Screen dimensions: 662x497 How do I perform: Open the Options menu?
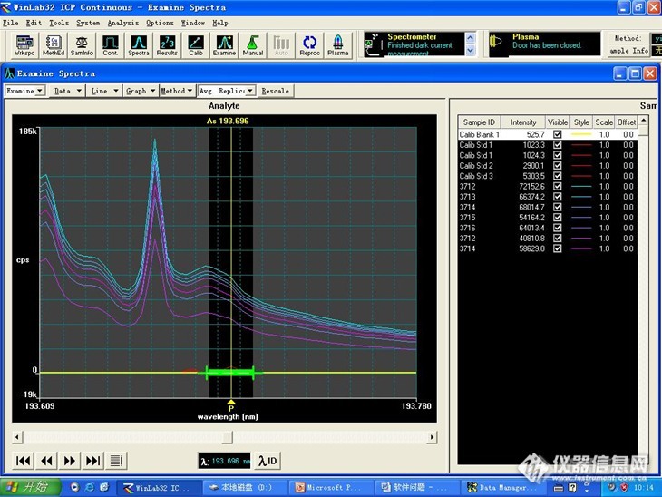pyautogui.click(x=160, y=23)
